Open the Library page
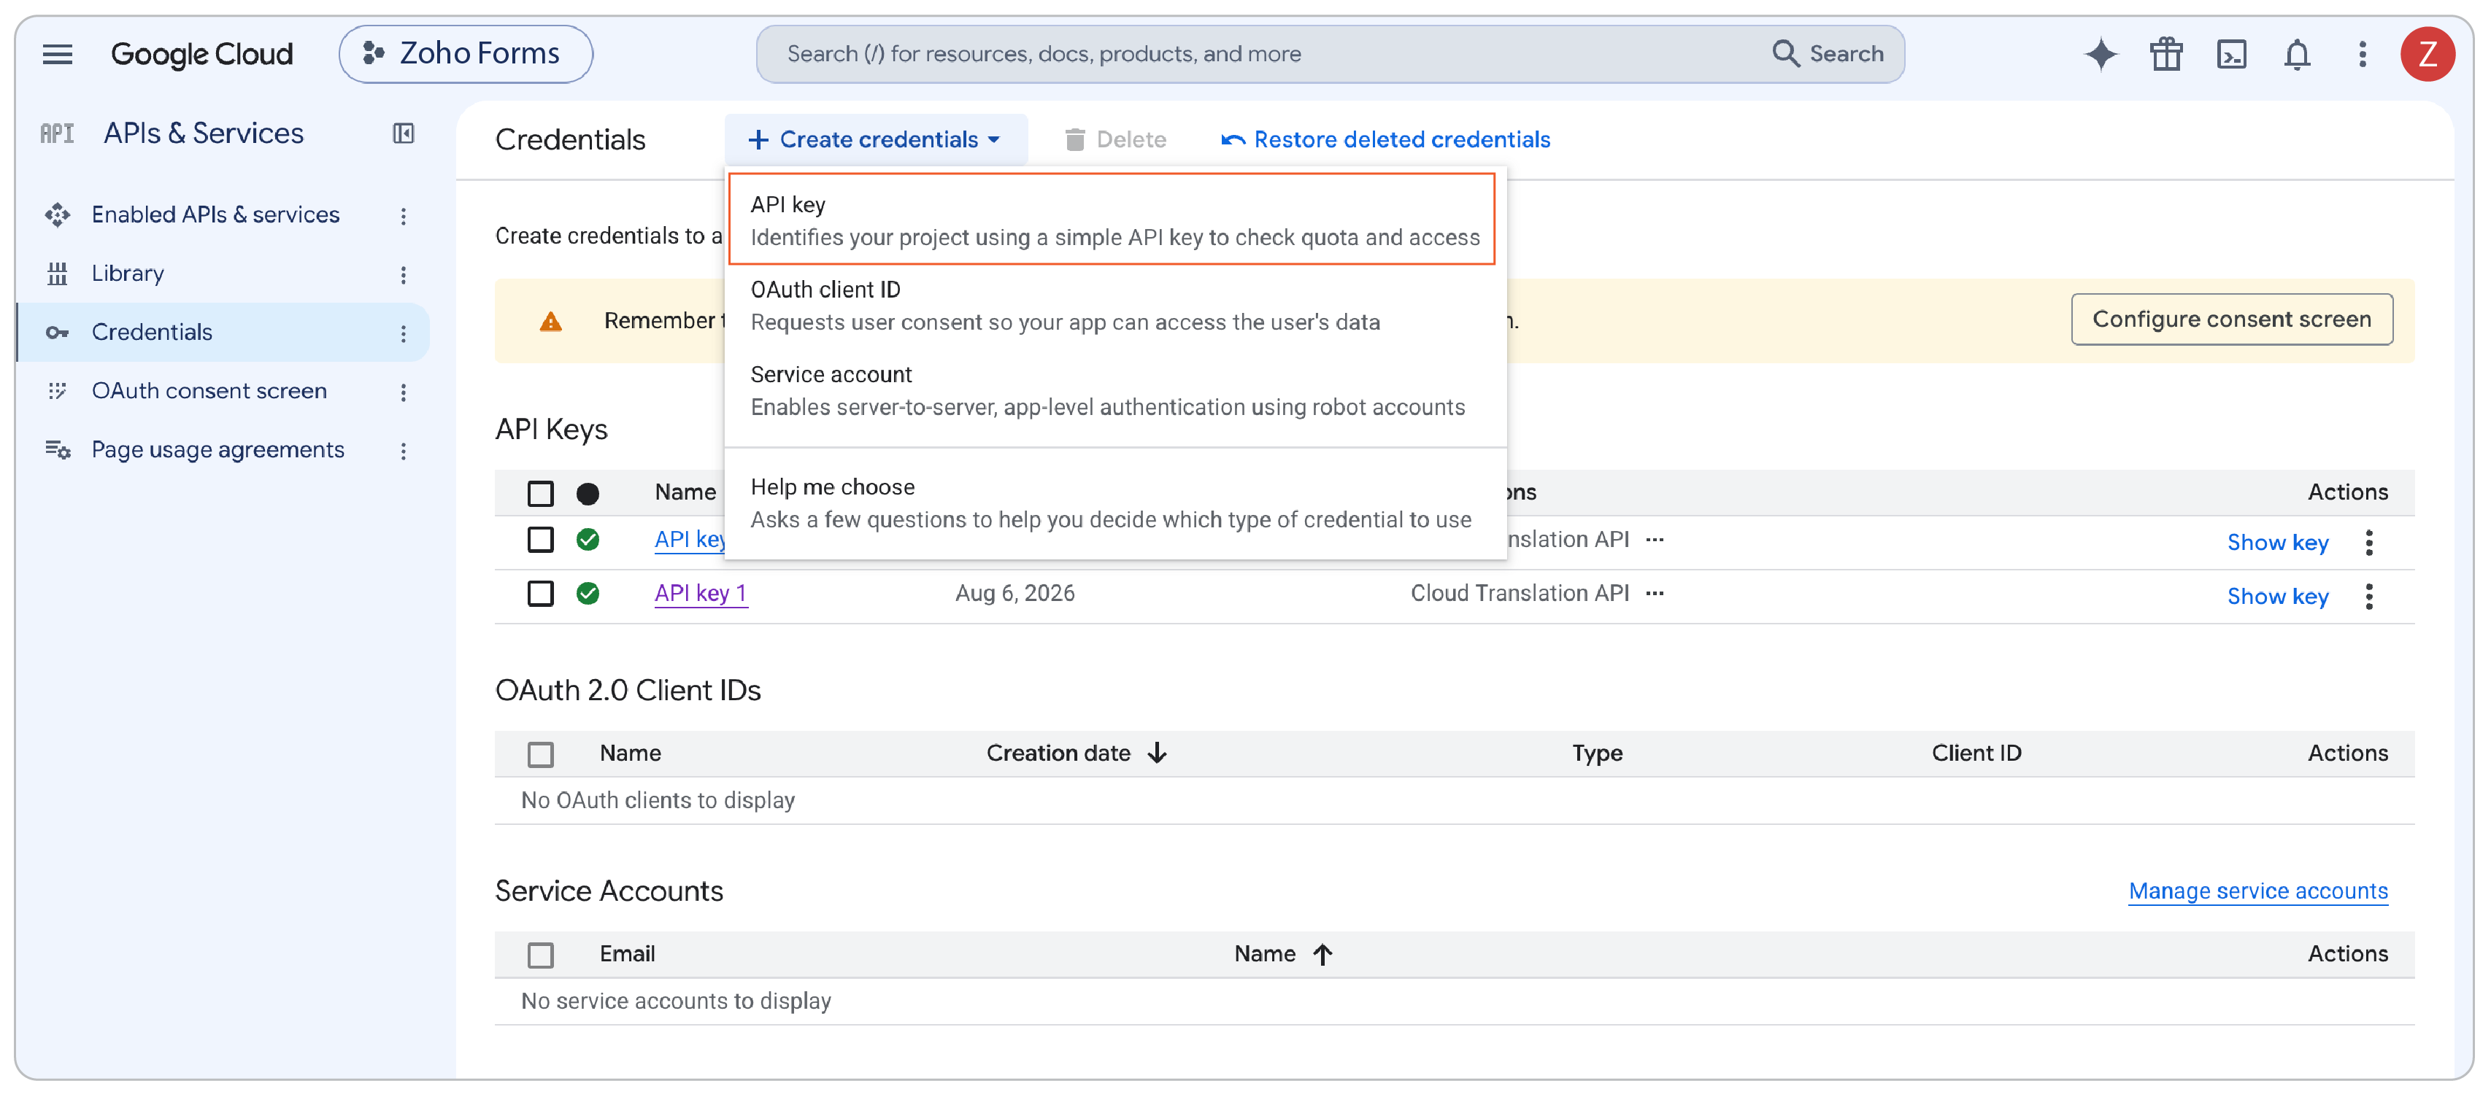 click(x=128, y=274)
